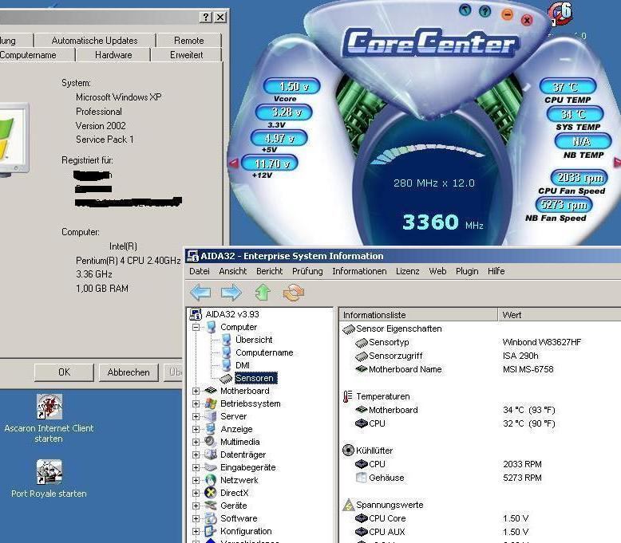Open the Prüfung menu in AIDA32
This screenshot has height=543, width=621.
coord(307,271)
